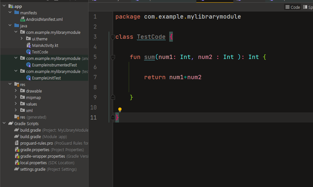The height and width of the screenshot is (187, 313).
Task: Click the TestCode Kotlin class icon
Action: pos(28,52)
